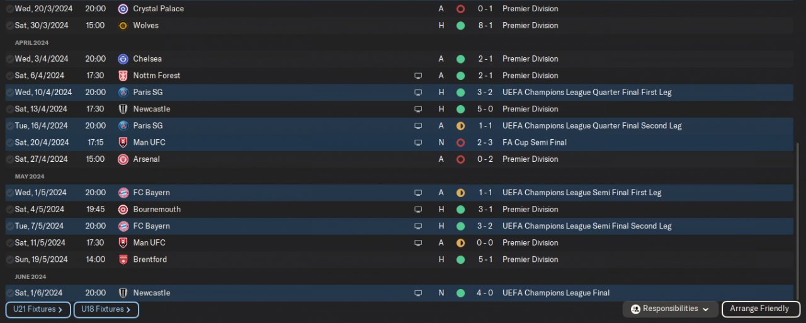Click the Arsenal club badge icon
The width and height of the screenshot is (806, 323).
(x=123, y=159)
